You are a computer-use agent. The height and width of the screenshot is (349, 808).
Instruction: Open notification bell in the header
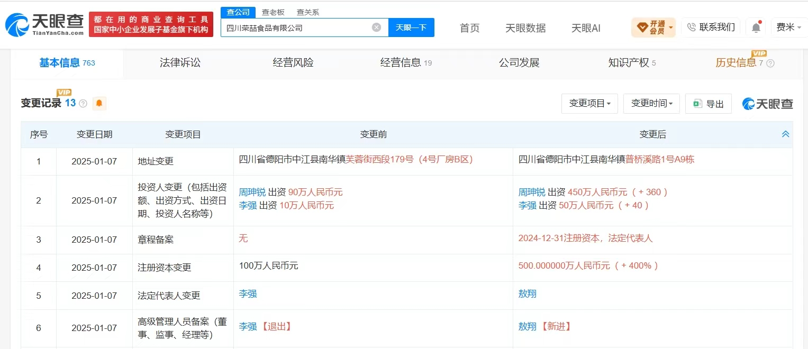[756, 27]
